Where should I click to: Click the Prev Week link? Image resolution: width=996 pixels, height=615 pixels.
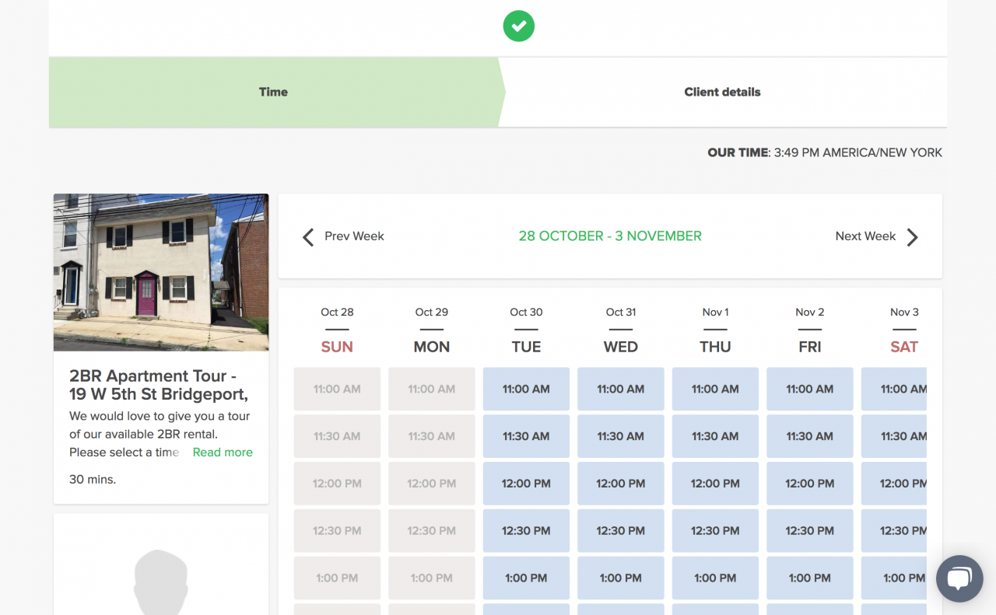coord(354,236)
